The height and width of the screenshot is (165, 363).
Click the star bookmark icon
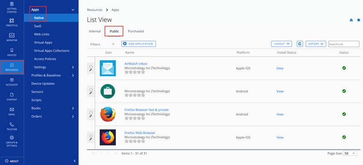(358, 20)
